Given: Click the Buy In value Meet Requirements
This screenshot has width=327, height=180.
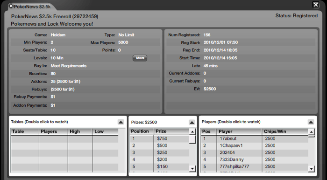Looking at the screenshot, I should click(x=69, y=66).
